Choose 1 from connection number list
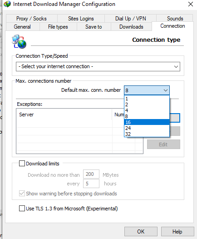Screen dimensions: 197x239 click(147, 99)
